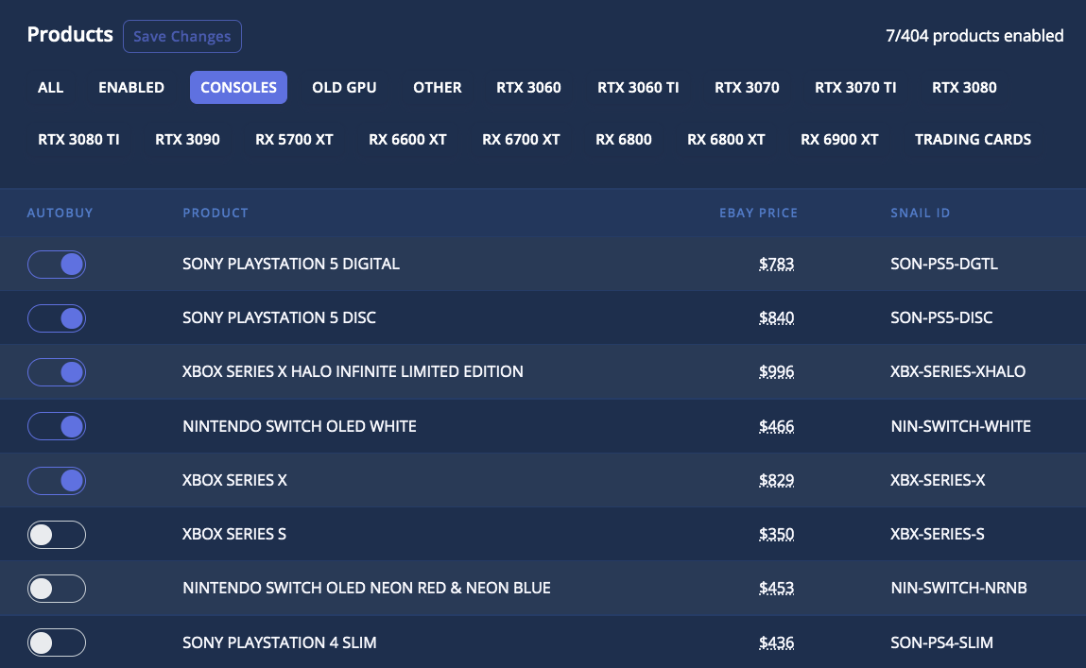
Task: Switch to the ALL products tab
Action: [51, 88]
